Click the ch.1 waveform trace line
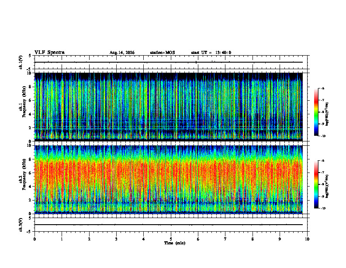 coord(169,62)
